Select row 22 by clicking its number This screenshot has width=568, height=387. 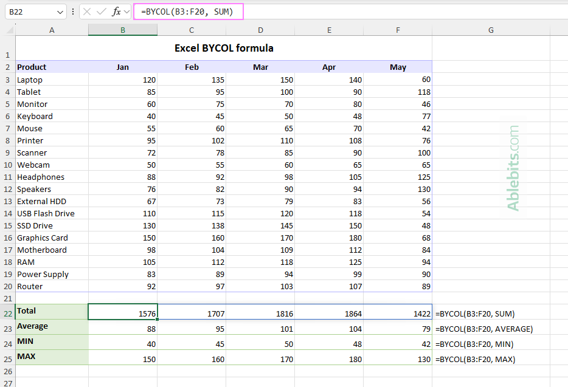pyautogui.click(x=7, y=310)
